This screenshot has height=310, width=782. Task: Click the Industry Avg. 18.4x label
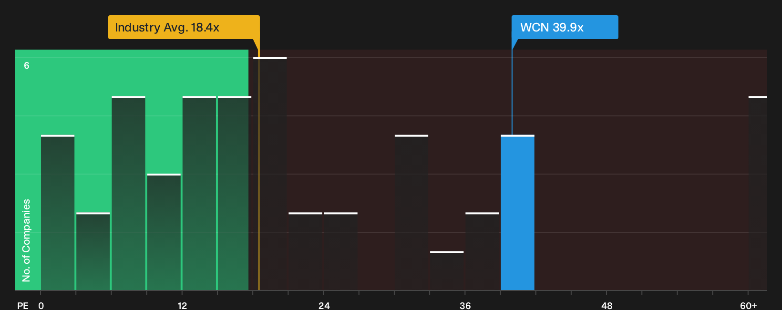click(184, 27)
